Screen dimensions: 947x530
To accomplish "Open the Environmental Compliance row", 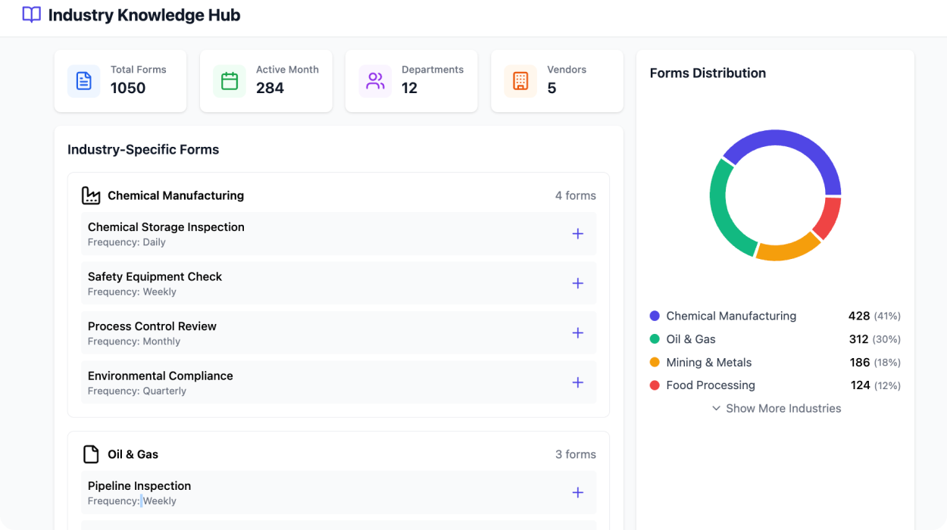I will pos(339,382).
